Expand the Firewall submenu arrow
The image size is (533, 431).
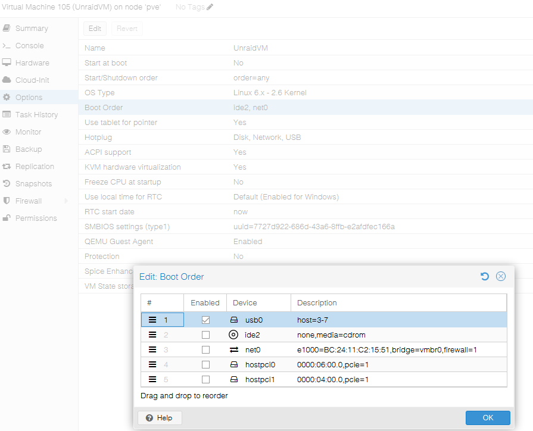pyautogui.click(x=66, y=201)
